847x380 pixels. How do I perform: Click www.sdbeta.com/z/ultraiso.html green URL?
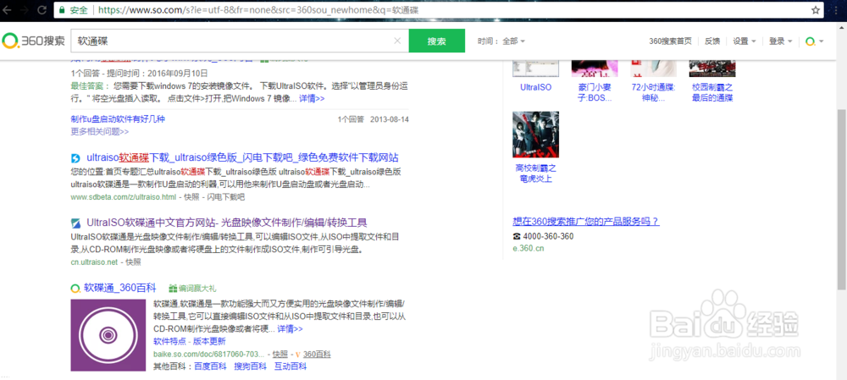(x=124, y=197)
